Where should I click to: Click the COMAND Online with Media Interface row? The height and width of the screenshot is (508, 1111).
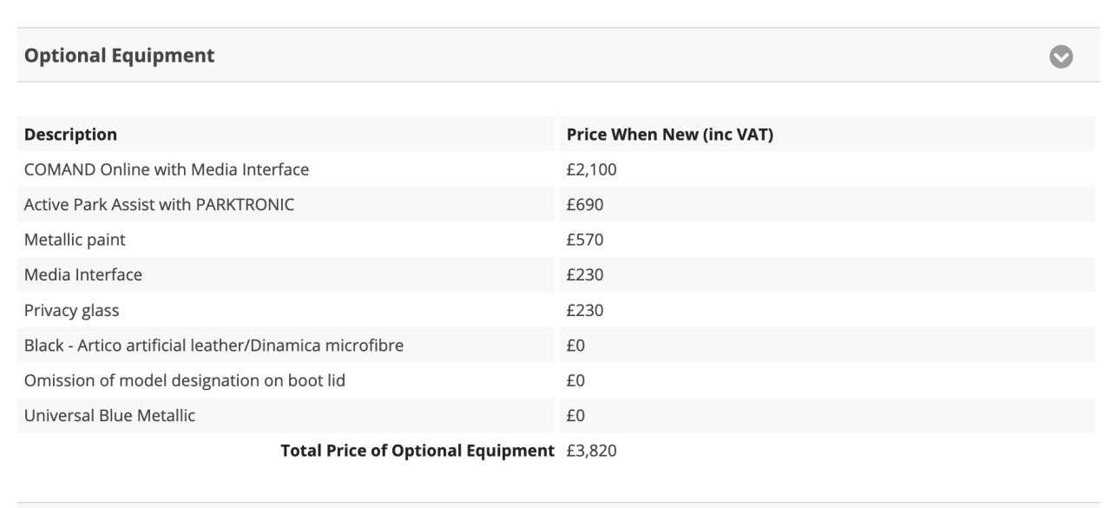click(x=555, y=169)
